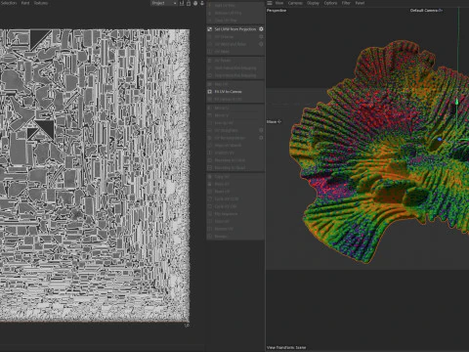Viewport: 469px width, 352px height.
Task: Click the Bounding to Circle icon
Action: coord(210,160)
